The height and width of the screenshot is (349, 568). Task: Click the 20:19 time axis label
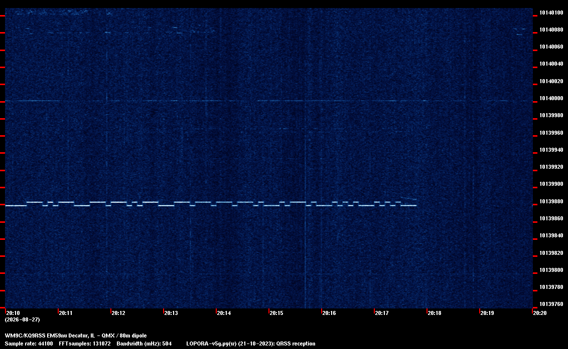[x=487, y=313]
